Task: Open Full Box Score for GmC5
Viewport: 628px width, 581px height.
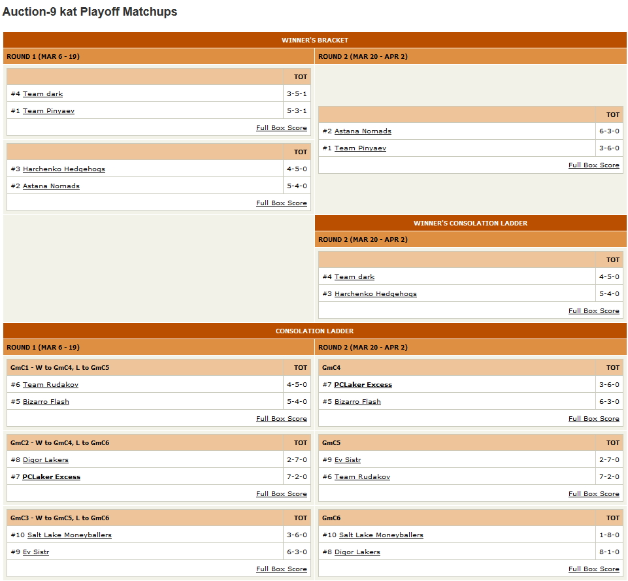Action: coord(594,493)
